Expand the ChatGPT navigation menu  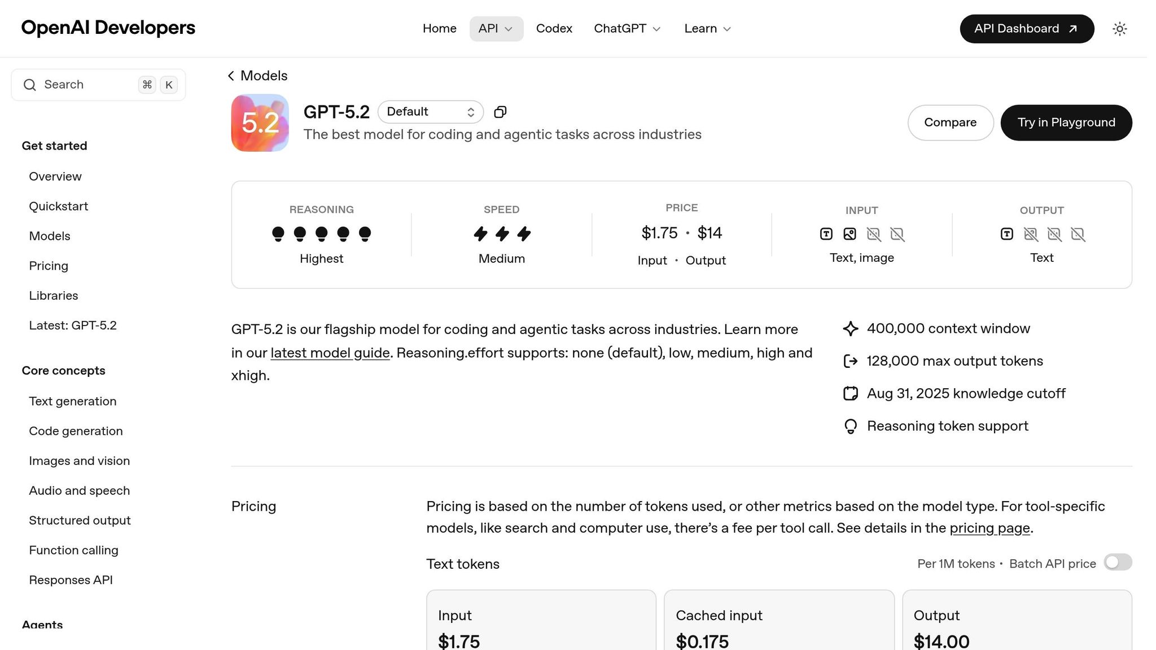point(627,29)
